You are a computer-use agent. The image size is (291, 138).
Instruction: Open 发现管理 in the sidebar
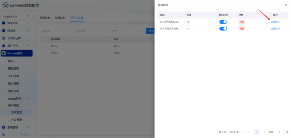click(x=16, y=112)
